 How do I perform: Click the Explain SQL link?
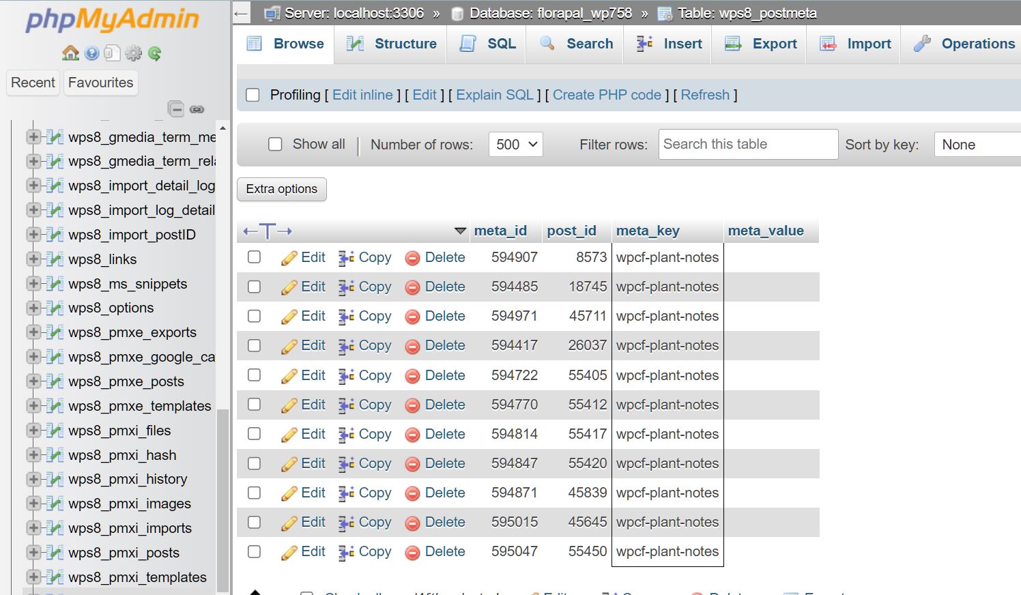coord(495,95)
